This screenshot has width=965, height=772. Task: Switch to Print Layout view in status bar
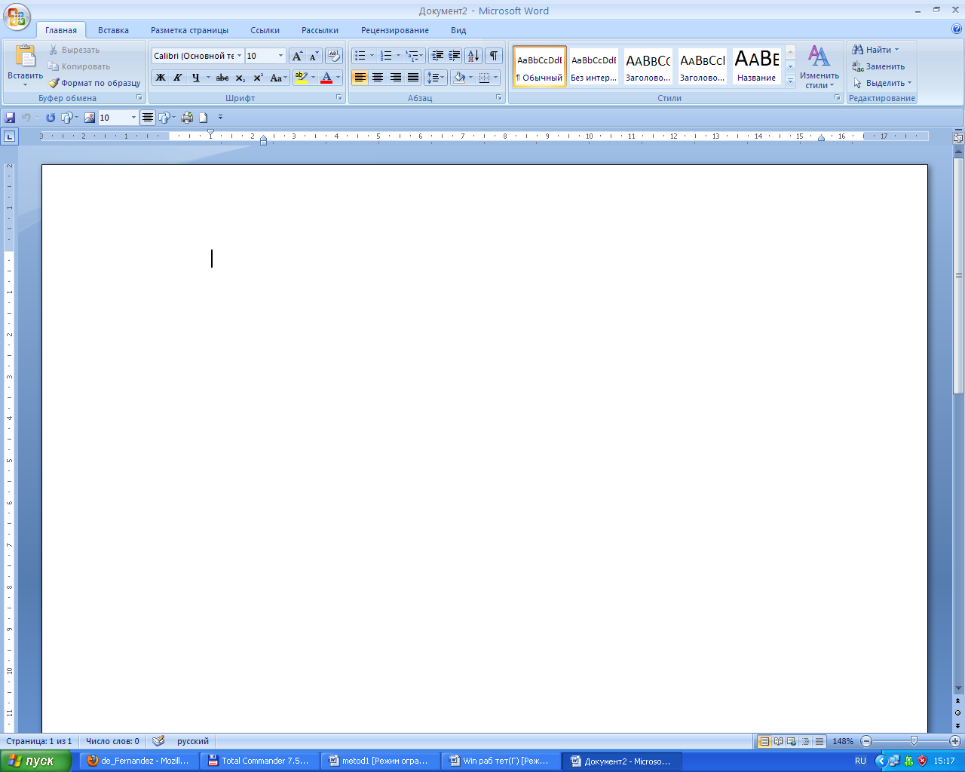pos(764,741)
